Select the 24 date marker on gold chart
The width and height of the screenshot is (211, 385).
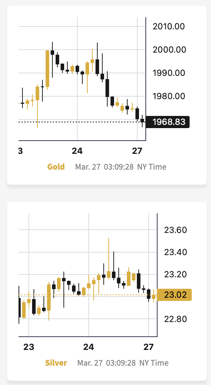click(x=77, y=151)
